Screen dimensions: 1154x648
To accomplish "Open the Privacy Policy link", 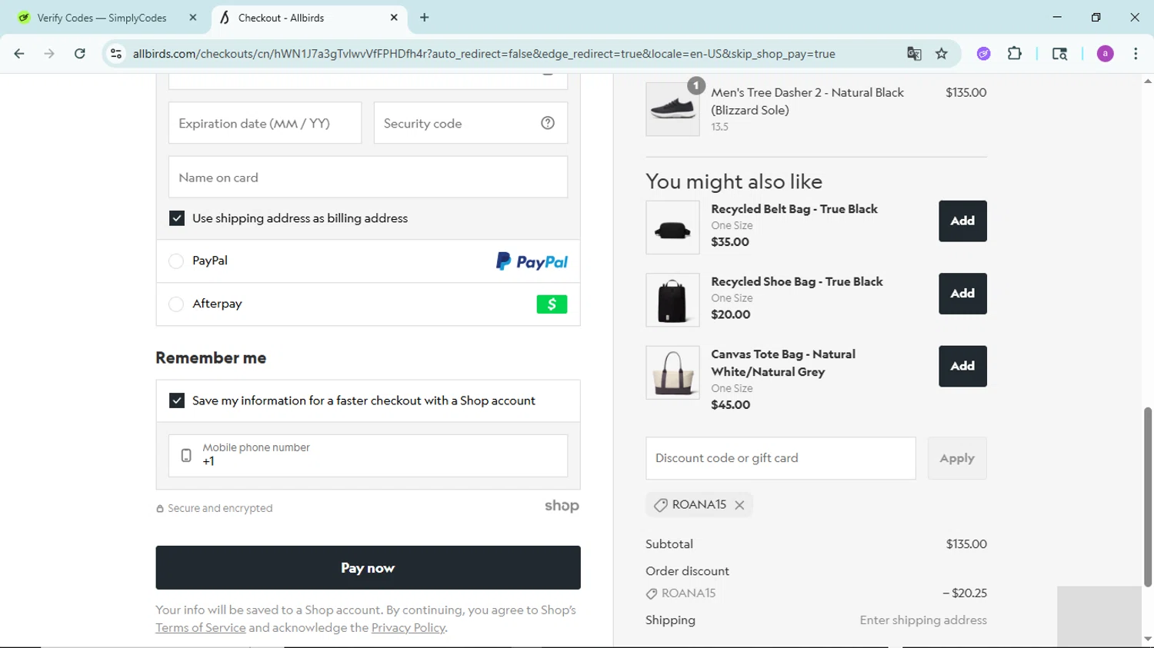I will [x=409, y=628].
